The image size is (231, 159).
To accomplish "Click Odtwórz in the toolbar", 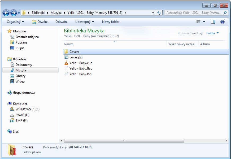I will pos(62,22).
